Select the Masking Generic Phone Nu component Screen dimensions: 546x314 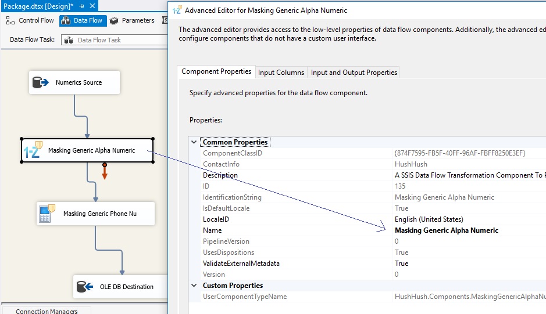tap(96, 214)
